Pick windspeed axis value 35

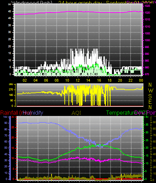coord(9,25)
